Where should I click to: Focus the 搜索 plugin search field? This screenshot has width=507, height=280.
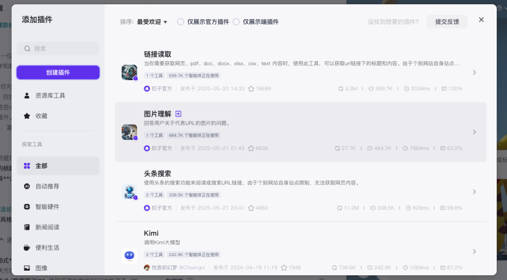pos(58,49)
